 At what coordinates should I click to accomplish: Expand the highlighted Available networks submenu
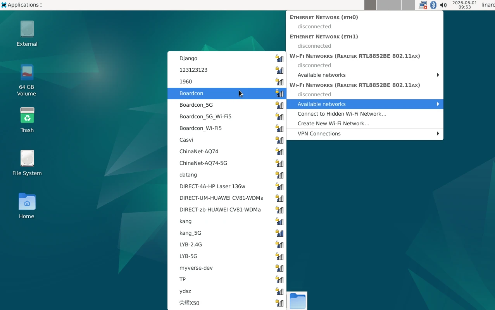[x=365, y=104]
